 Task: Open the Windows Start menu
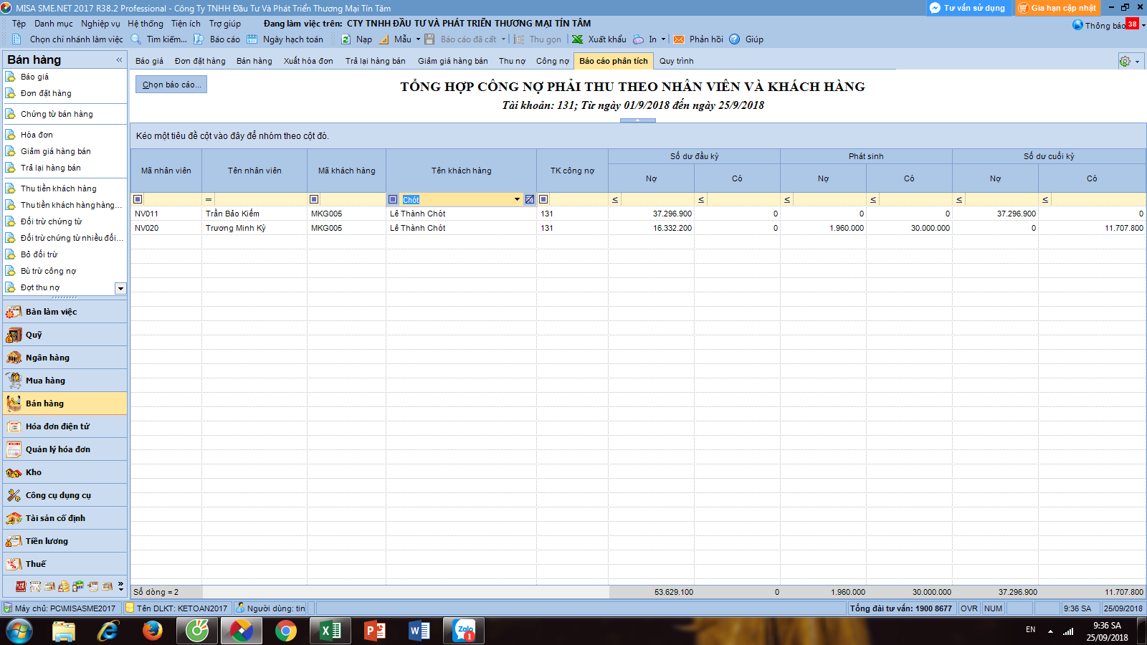[x=20, y=631]
